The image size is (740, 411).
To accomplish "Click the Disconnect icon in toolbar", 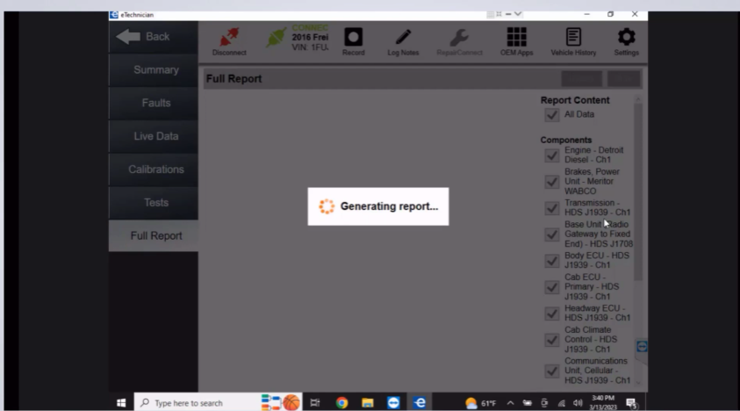I will pos(229,40).
